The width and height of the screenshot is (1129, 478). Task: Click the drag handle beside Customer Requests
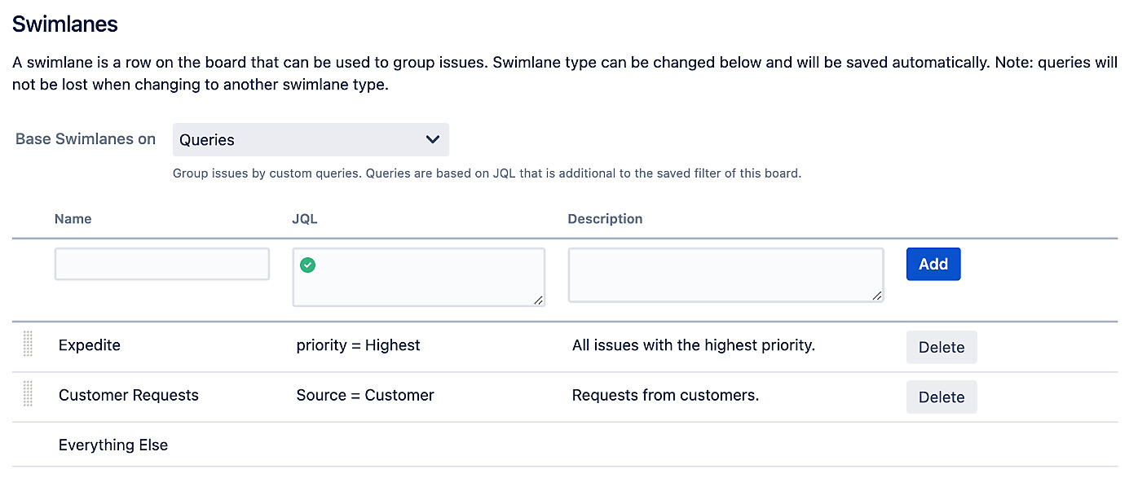(28, 394)
